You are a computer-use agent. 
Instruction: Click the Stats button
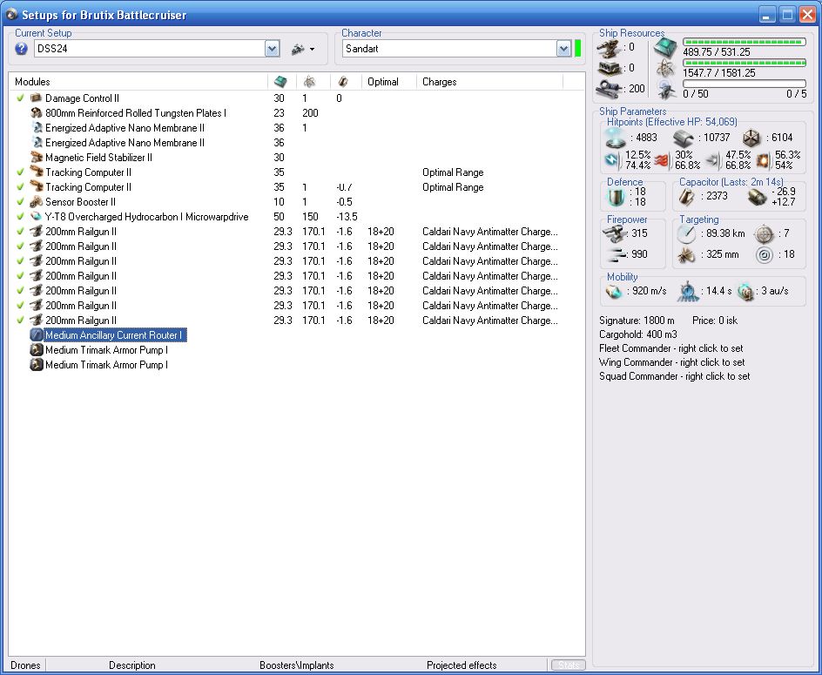pos(569,665)
